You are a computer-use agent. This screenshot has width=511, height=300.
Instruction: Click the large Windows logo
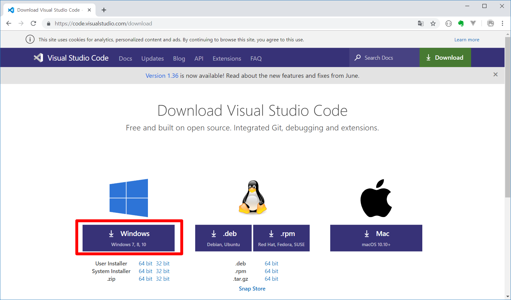[x=129, y=198]
